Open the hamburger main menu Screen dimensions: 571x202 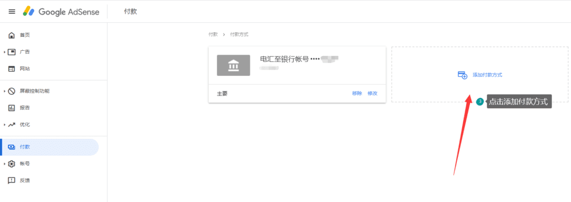point(12,12)
